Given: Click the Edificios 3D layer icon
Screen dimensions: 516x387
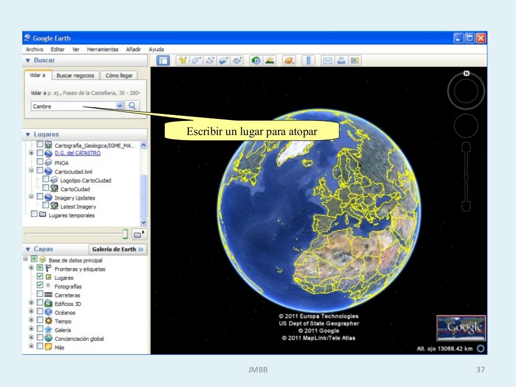Looking at the screenshot, I should 48,303.
